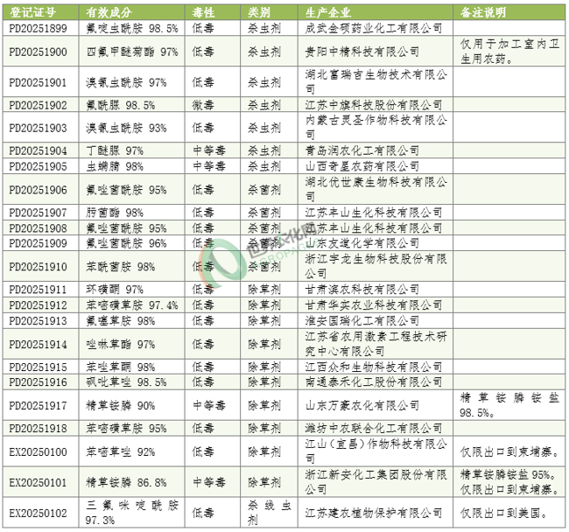This screenshot has height=532, width=569.
Task: Click company 潍坊中农联合化工有限公司
Action: [x=374, y=428]
